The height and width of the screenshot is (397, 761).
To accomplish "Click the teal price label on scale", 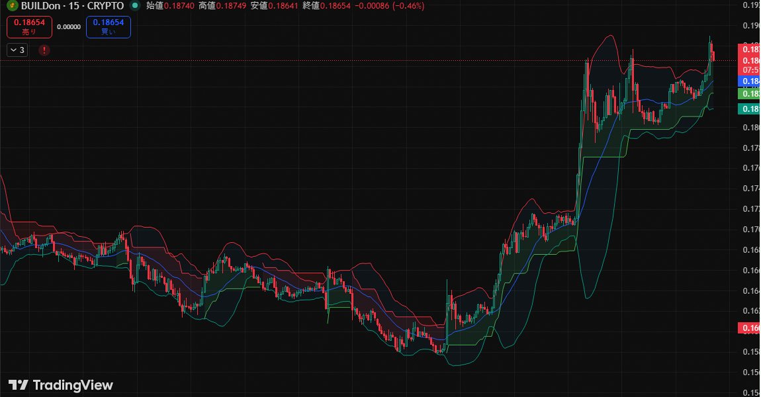I will [749, 109].
